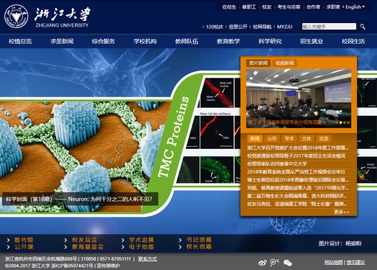Open the MYZJU link
The image size is (377, 270).
[285, 27]
